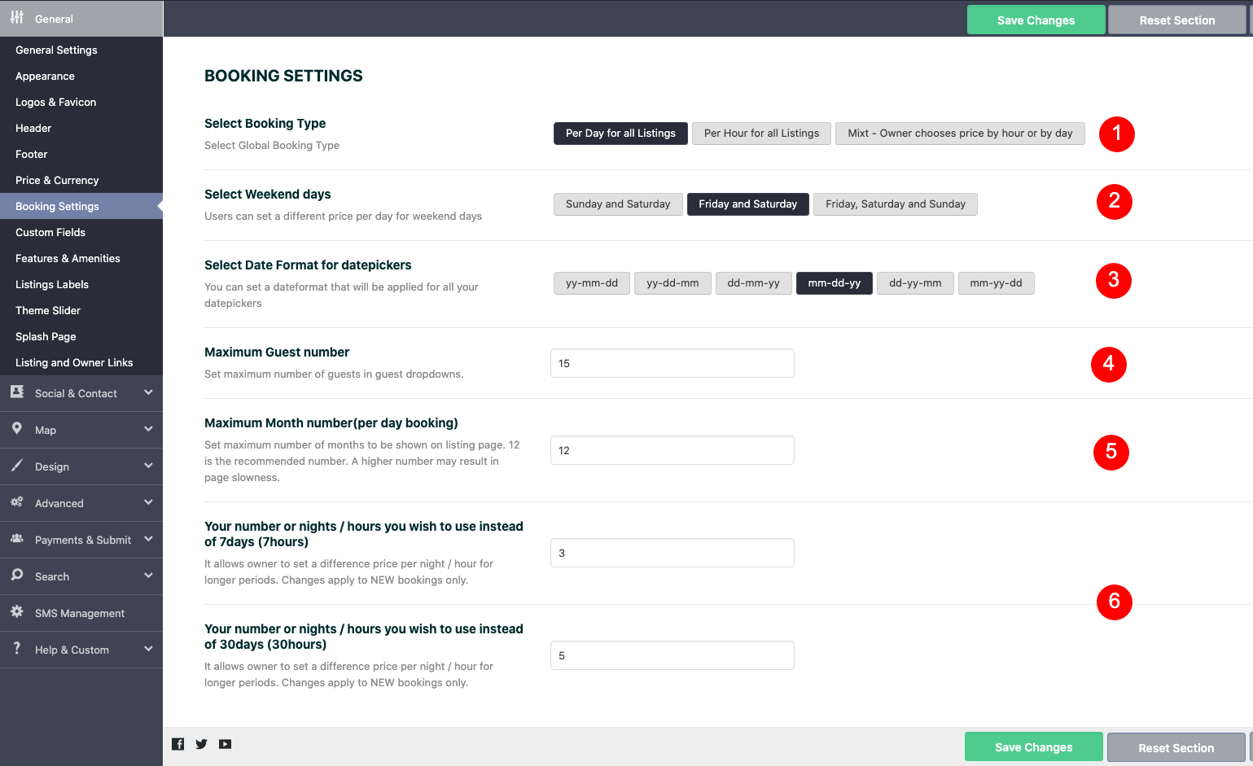Viewport: 1253px width, 766px height.
Task: Click the SMS Management gear icon
Action: click(x=17, y=613)
